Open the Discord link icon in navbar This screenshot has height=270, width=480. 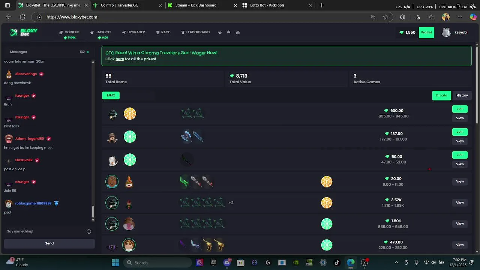[238, 32]
